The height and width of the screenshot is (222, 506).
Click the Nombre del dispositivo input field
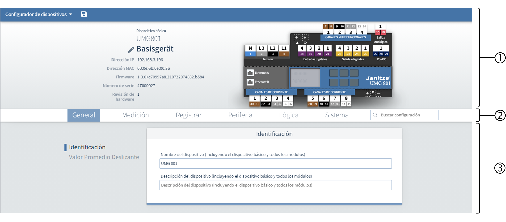coord(275,164)
